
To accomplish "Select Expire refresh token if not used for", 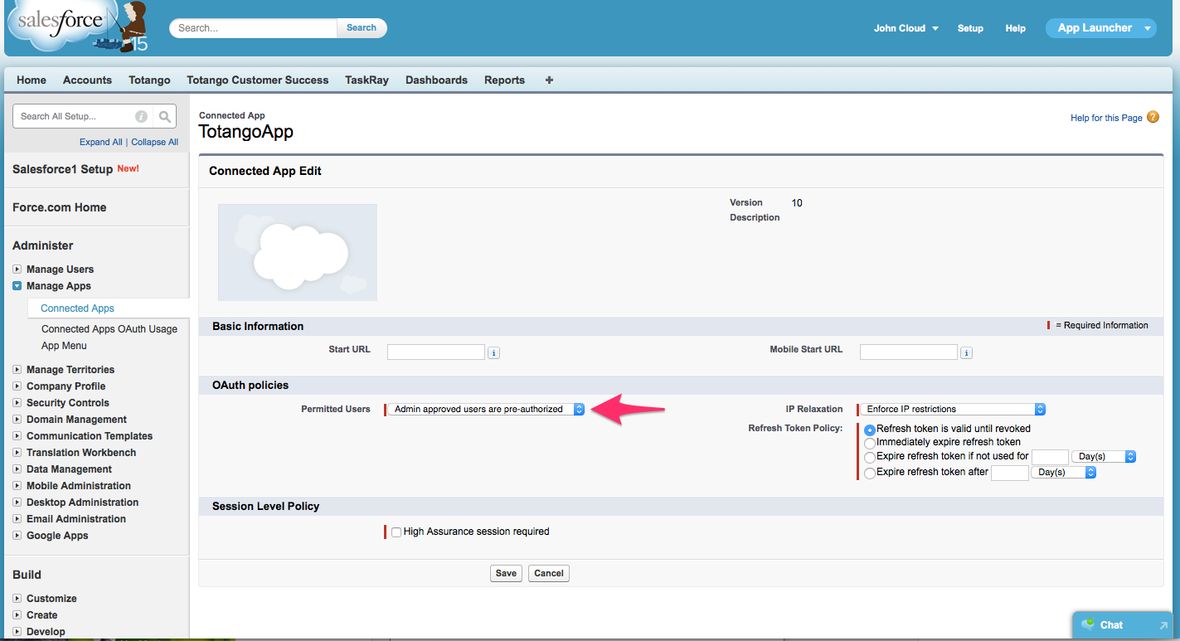I will coord(870,457).
